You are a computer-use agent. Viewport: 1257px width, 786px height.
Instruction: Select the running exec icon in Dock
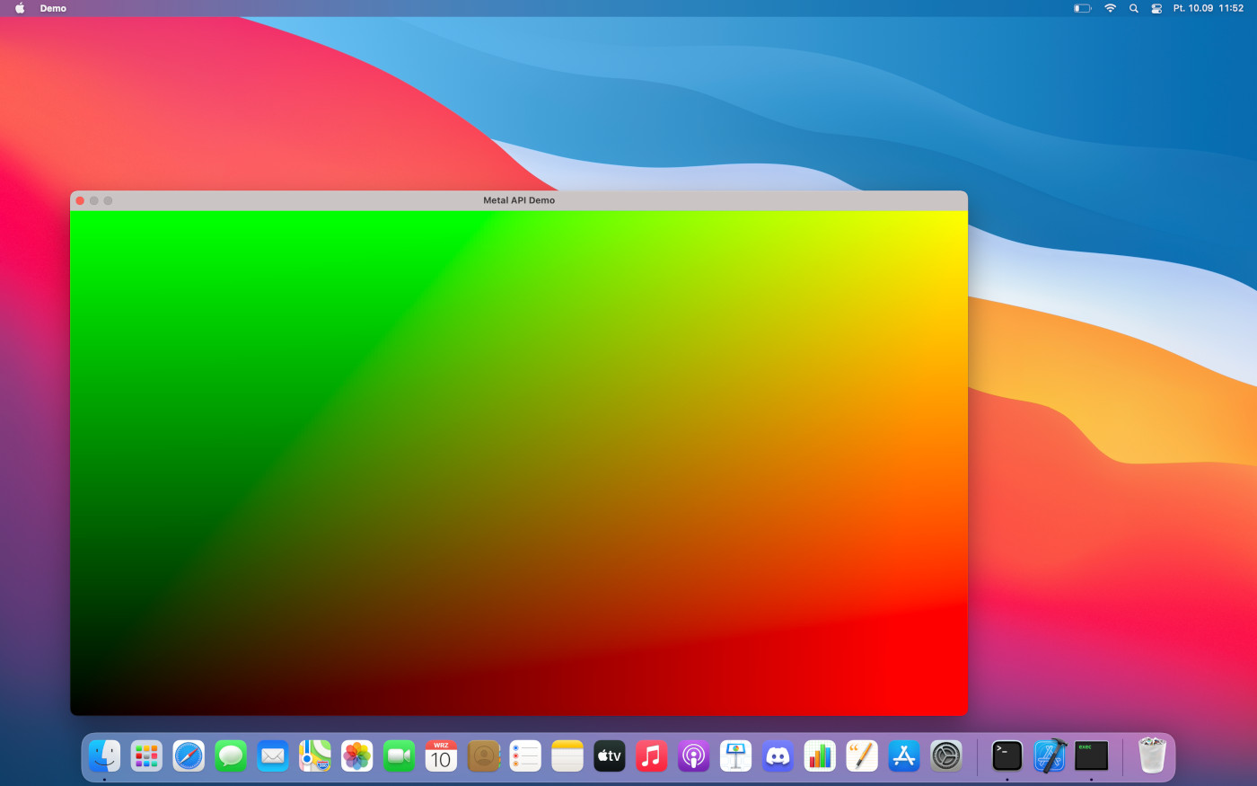[x=1092, y=755]
